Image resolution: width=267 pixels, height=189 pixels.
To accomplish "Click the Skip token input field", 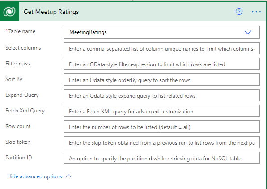I will point(162,142).
